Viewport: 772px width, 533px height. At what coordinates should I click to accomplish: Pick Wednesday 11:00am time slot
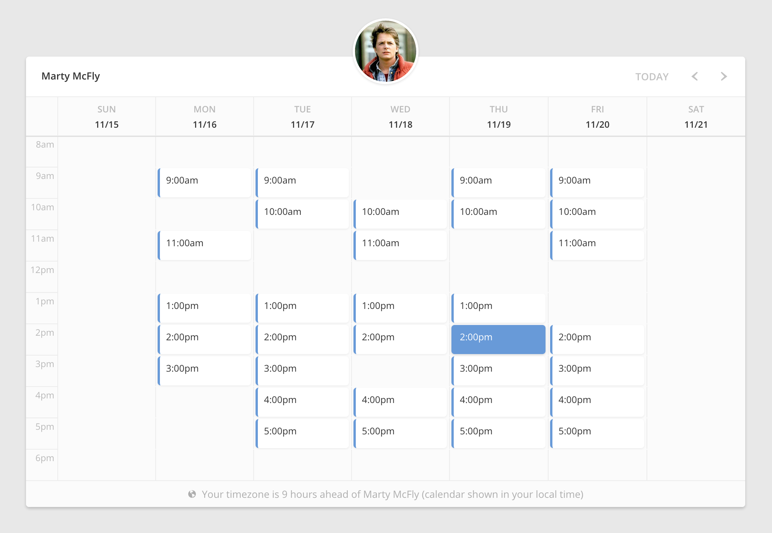click(400, 245)
